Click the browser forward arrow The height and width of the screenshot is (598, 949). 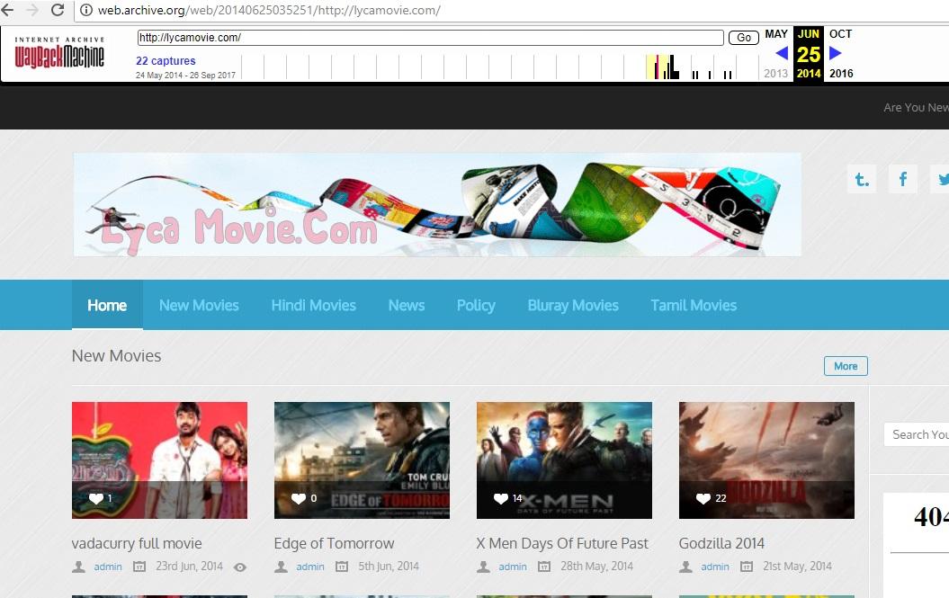coord(32,10)
